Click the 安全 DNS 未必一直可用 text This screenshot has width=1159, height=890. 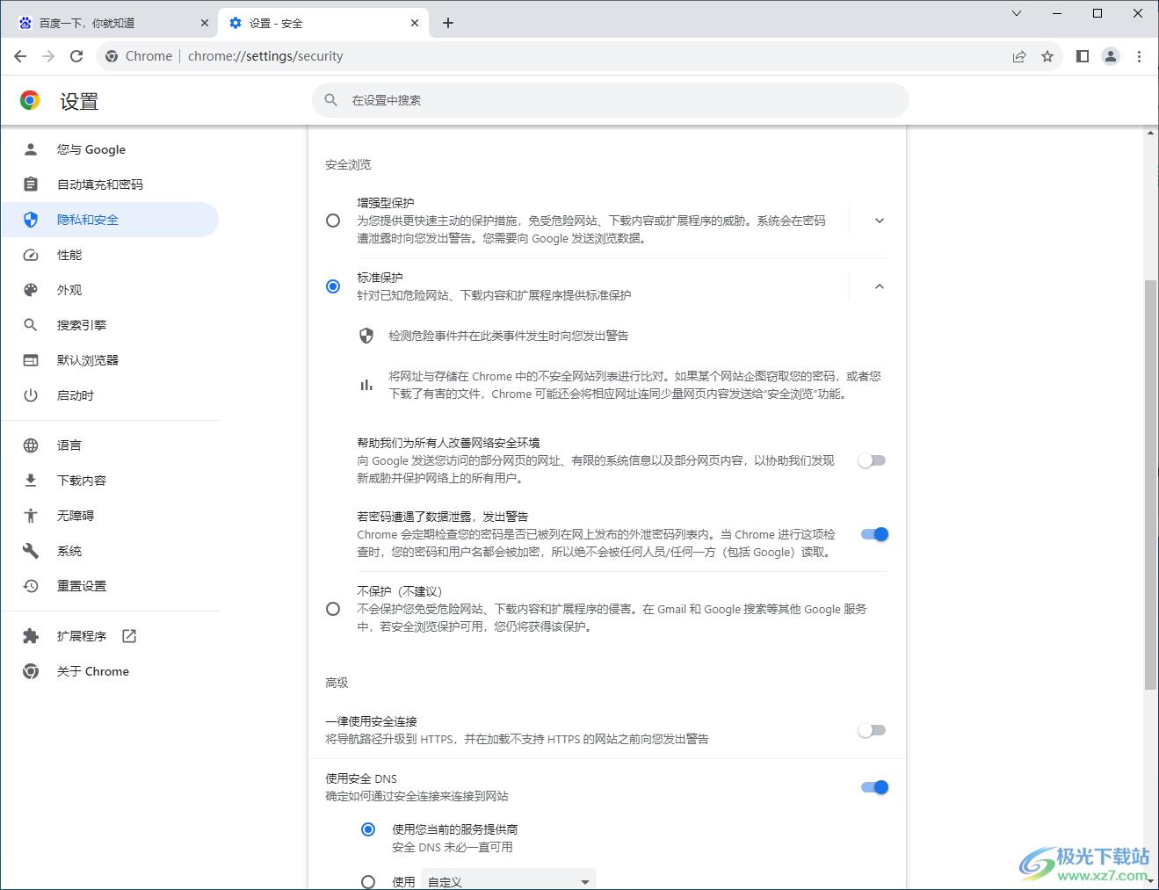coord(453,847)
